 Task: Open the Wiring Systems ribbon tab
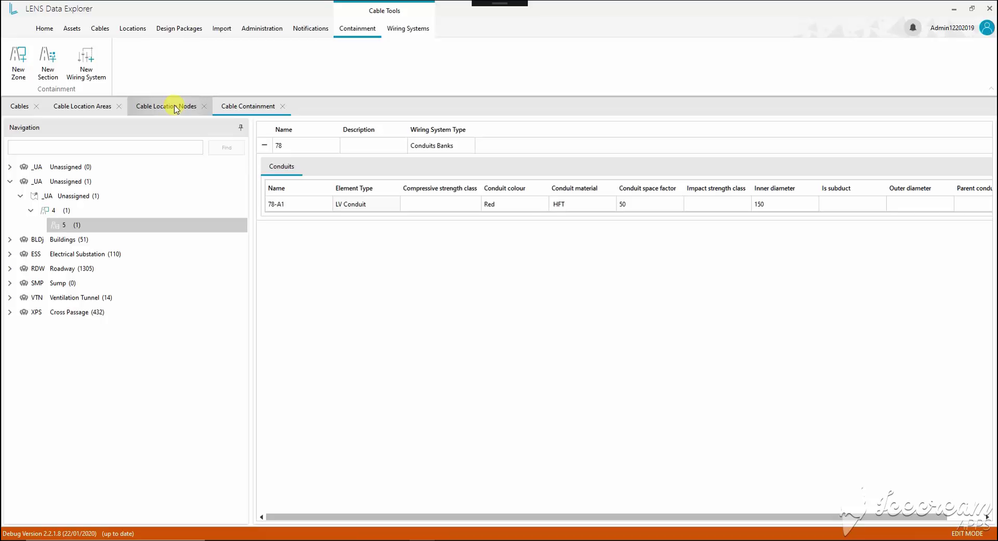408,29
